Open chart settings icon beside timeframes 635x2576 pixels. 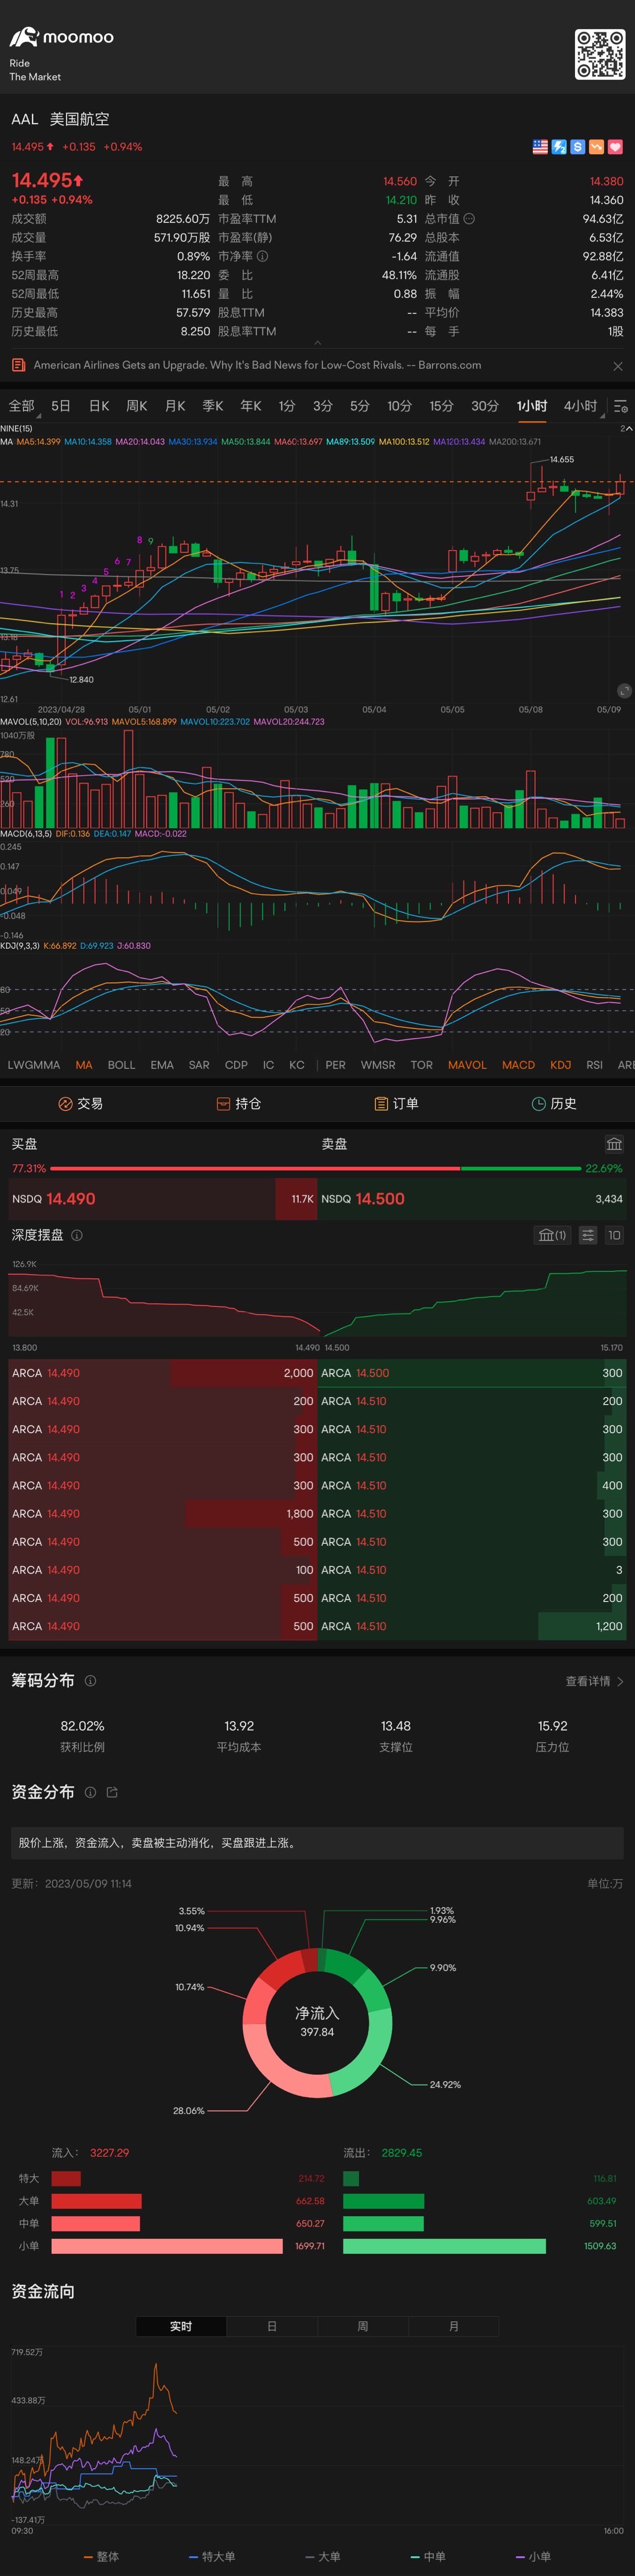pyautogui.click(x=620, y=406)
